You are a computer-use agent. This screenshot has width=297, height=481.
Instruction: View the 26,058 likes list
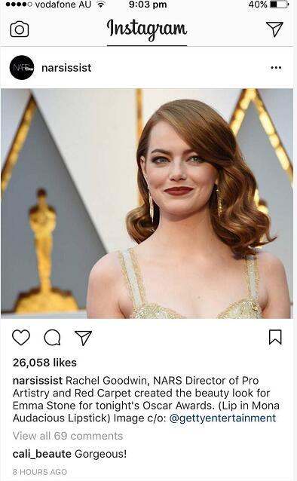tap(44, 363)
